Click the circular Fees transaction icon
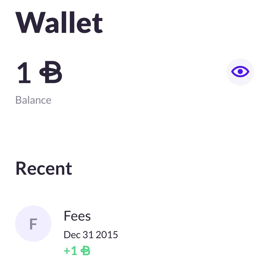The image size is (272, 264). pyautogui.click(x=33, y=224)
